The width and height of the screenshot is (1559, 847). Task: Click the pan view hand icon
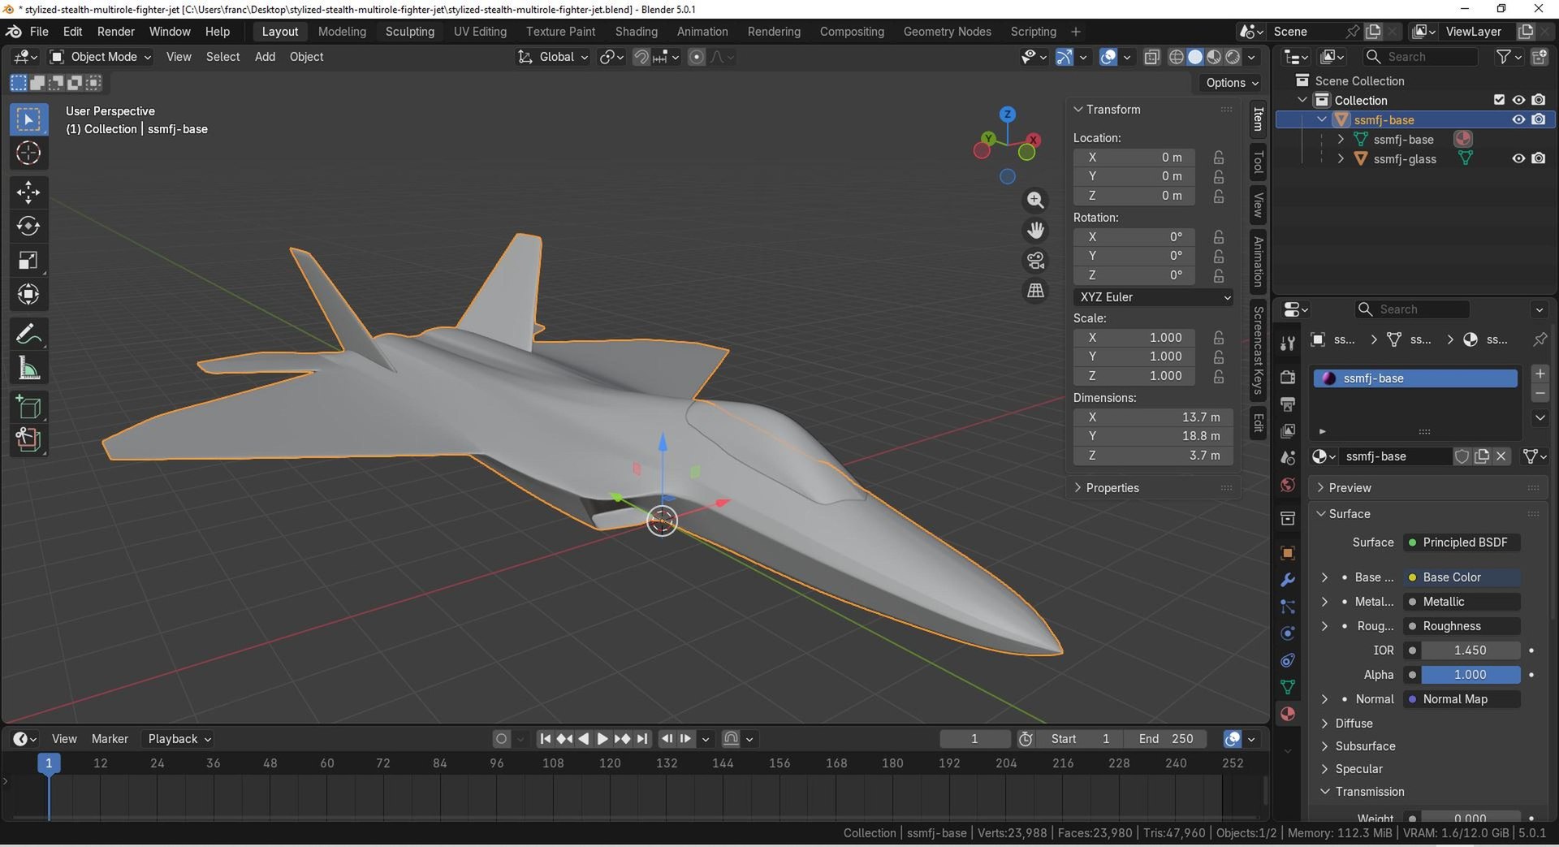(x=1035, y=231)
